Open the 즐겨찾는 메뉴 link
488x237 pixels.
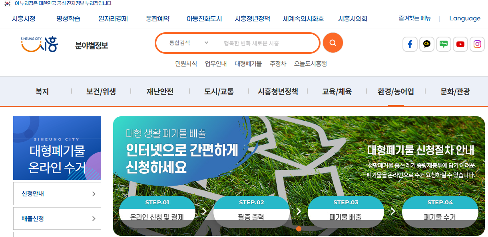tap(415, 18)
